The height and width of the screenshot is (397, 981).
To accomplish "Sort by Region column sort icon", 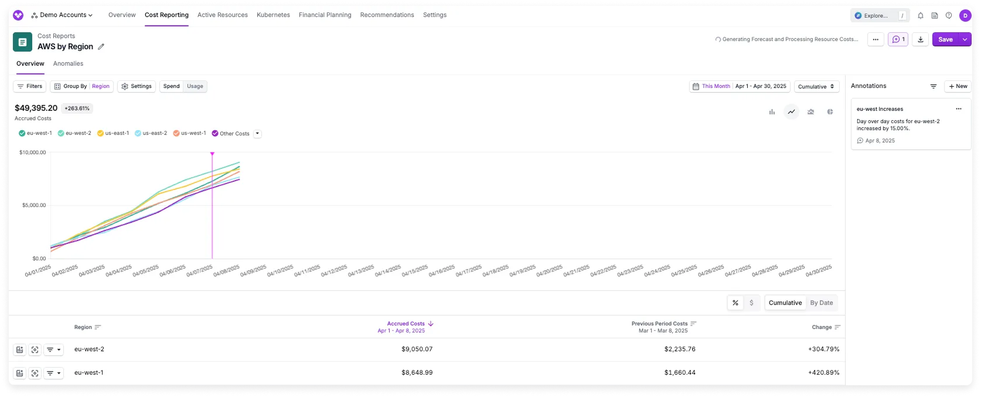I will (x=98, y=327).
